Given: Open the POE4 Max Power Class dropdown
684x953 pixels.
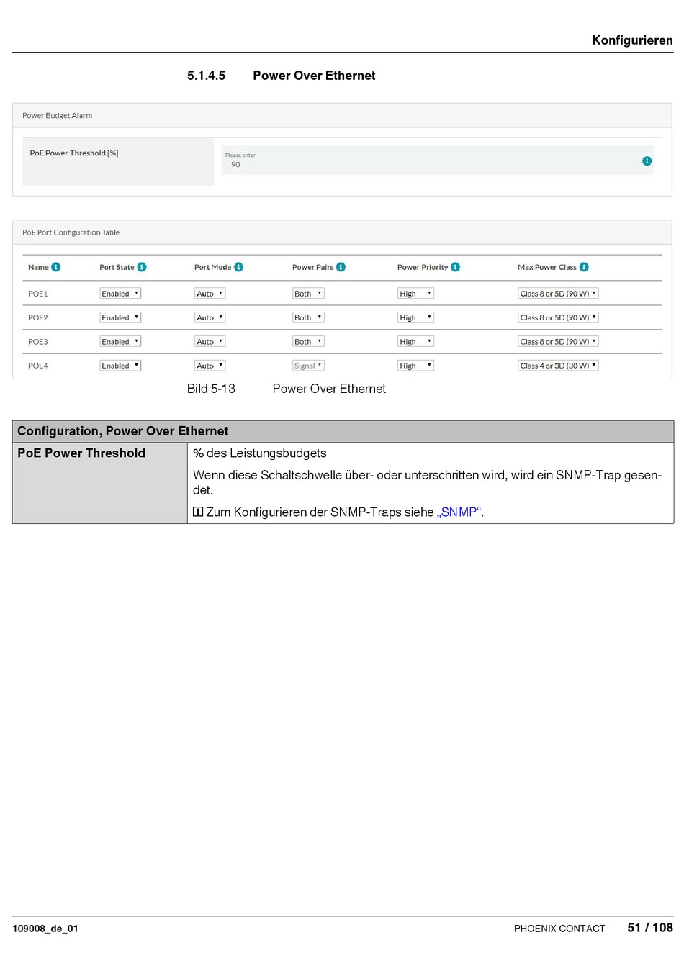Looking at the screenshot, I should [x=559, y=366].
